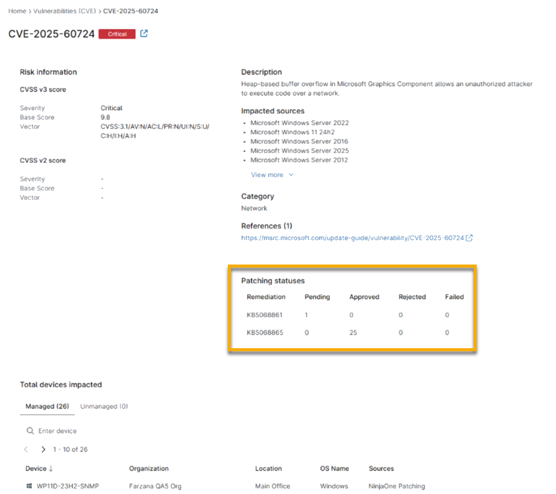Select remediation KB5068865 in Patching statuses
This screenshot has height=494, width=556.
[x=264, y=333]
